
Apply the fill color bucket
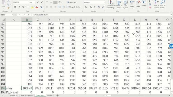[x=32, y=7]
